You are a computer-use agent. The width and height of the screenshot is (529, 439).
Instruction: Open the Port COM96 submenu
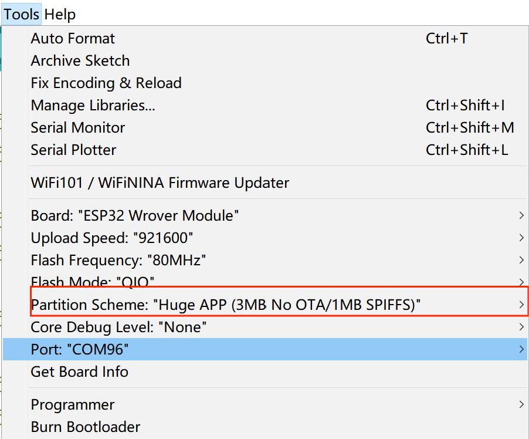[80, 350]
